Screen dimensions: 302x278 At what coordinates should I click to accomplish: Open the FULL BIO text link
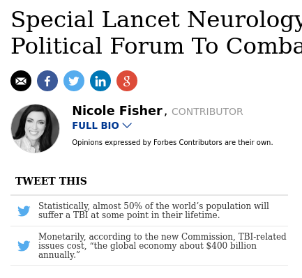click(96, 125)
